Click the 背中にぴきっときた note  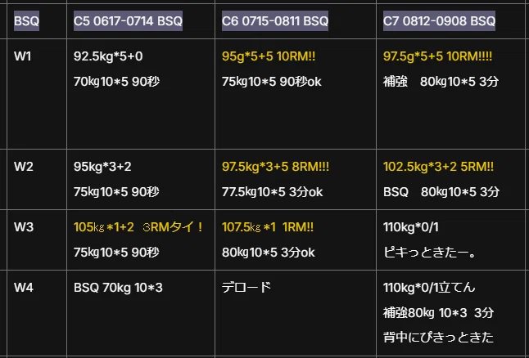click(438, 337)
